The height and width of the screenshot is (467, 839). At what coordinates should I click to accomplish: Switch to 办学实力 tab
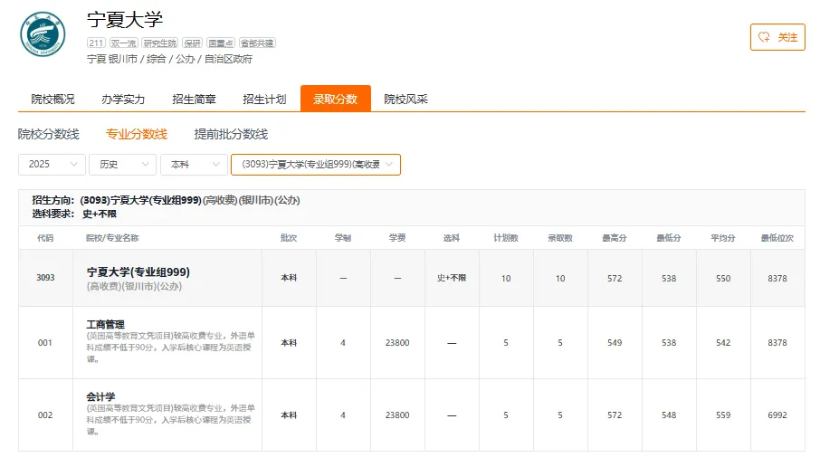click(123, 99)
